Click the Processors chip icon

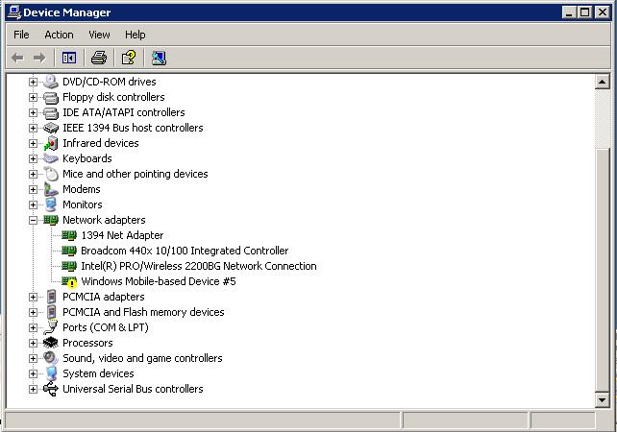click(51, 343)
